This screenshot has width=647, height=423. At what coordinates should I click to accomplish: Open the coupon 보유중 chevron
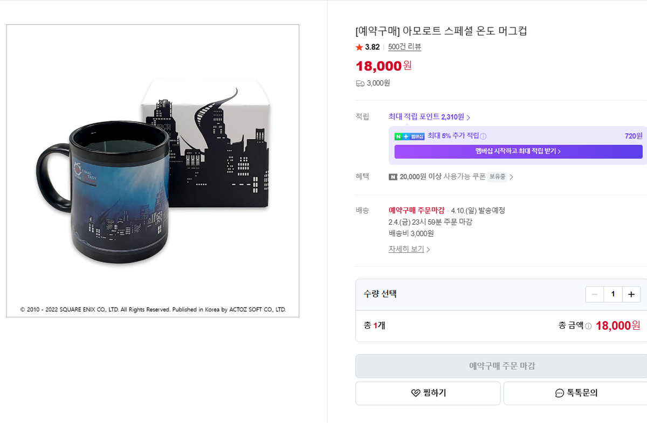point(511,177)
